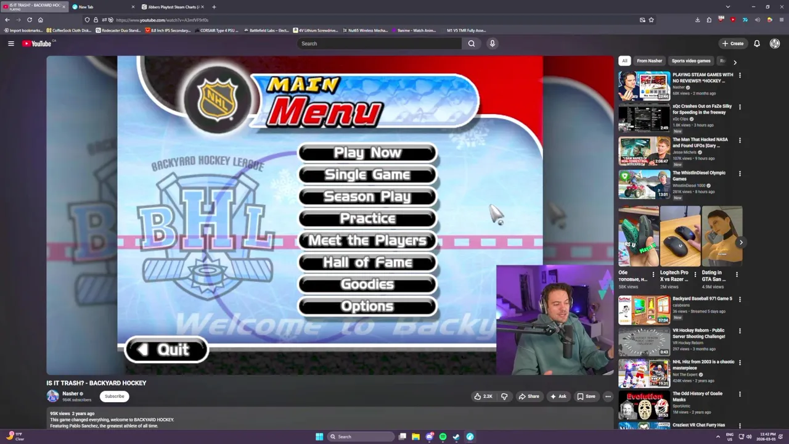789x444 pixels.
Task: Go back in browser history
Action: 7,20
